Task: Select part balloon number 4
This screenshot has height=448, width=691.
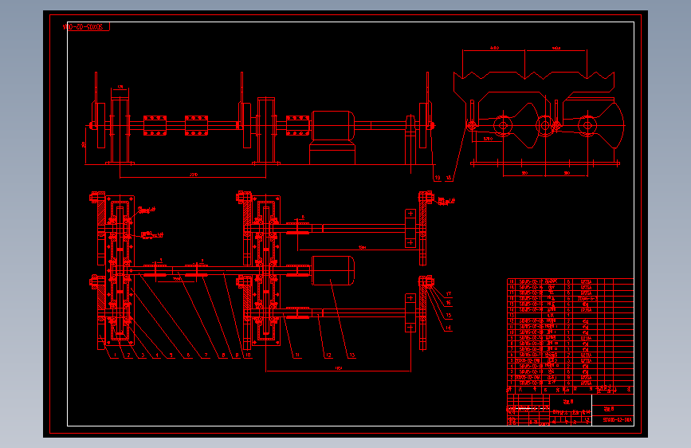Action: pos(157,355)
